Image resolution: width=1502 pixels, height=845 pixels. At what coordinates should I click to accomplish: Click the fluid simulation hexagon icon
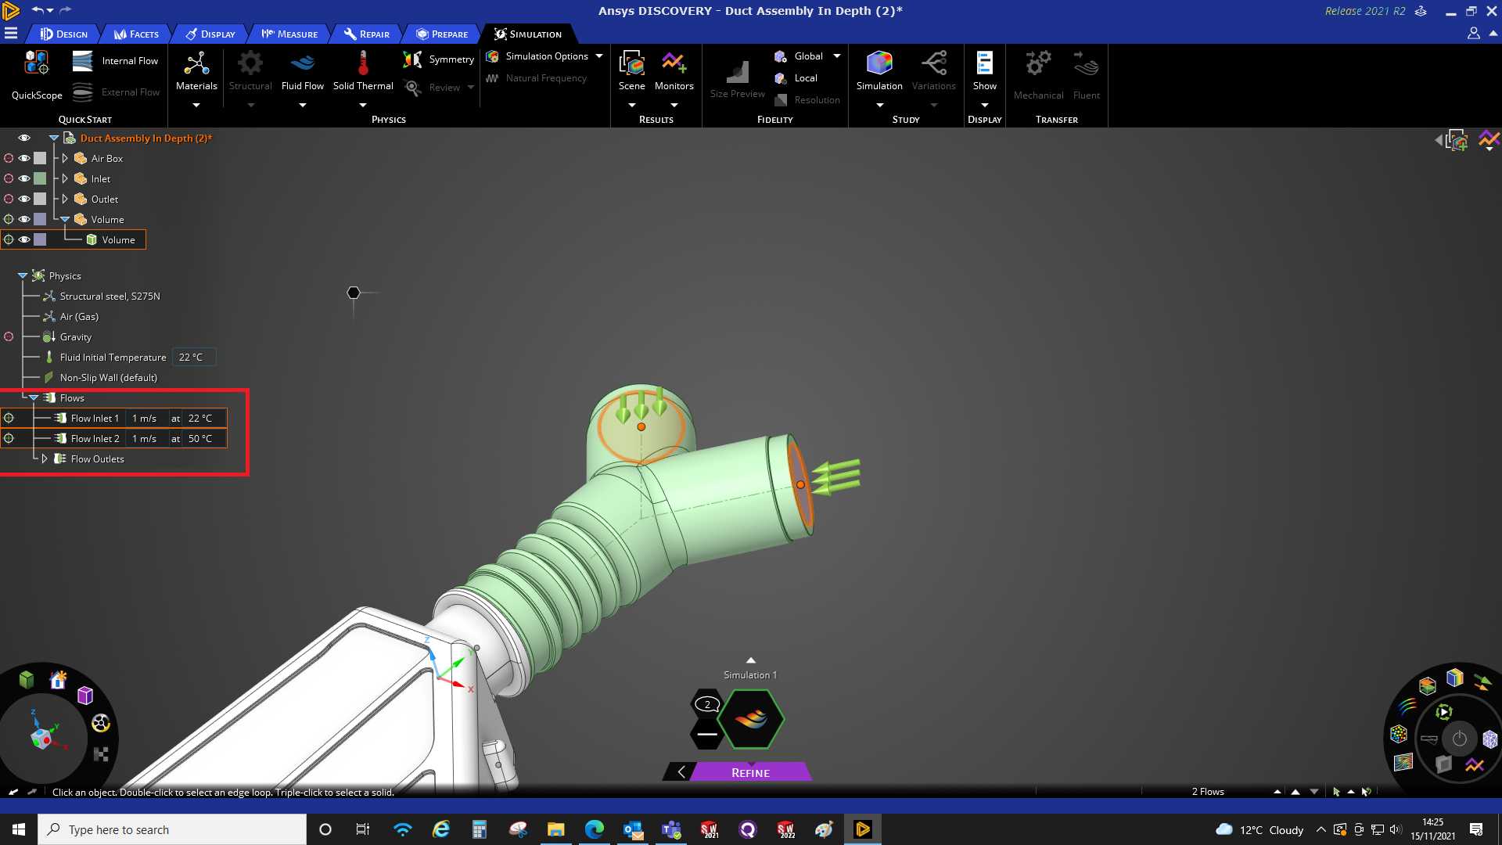pos(751,719)
